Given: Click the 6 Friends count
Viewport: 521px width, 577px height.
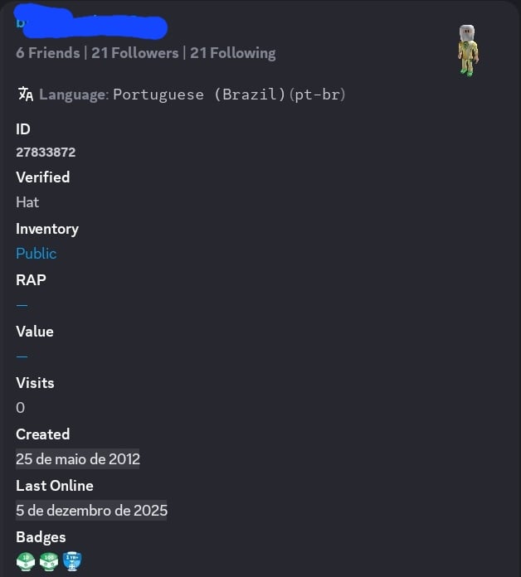Looking at the screenshot, I should coord(48,53).
